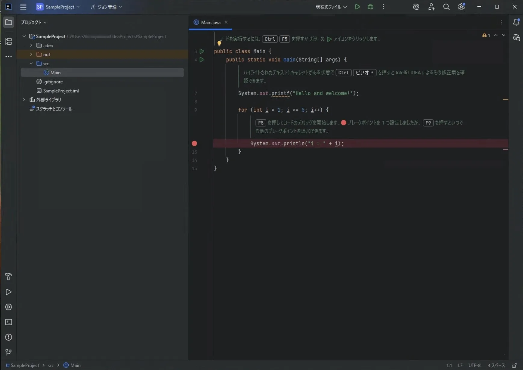The height and width of the screenshot is (370, 523).
Task: Expand the 外部ライブラリ node
Action: [x=24, y=100]
